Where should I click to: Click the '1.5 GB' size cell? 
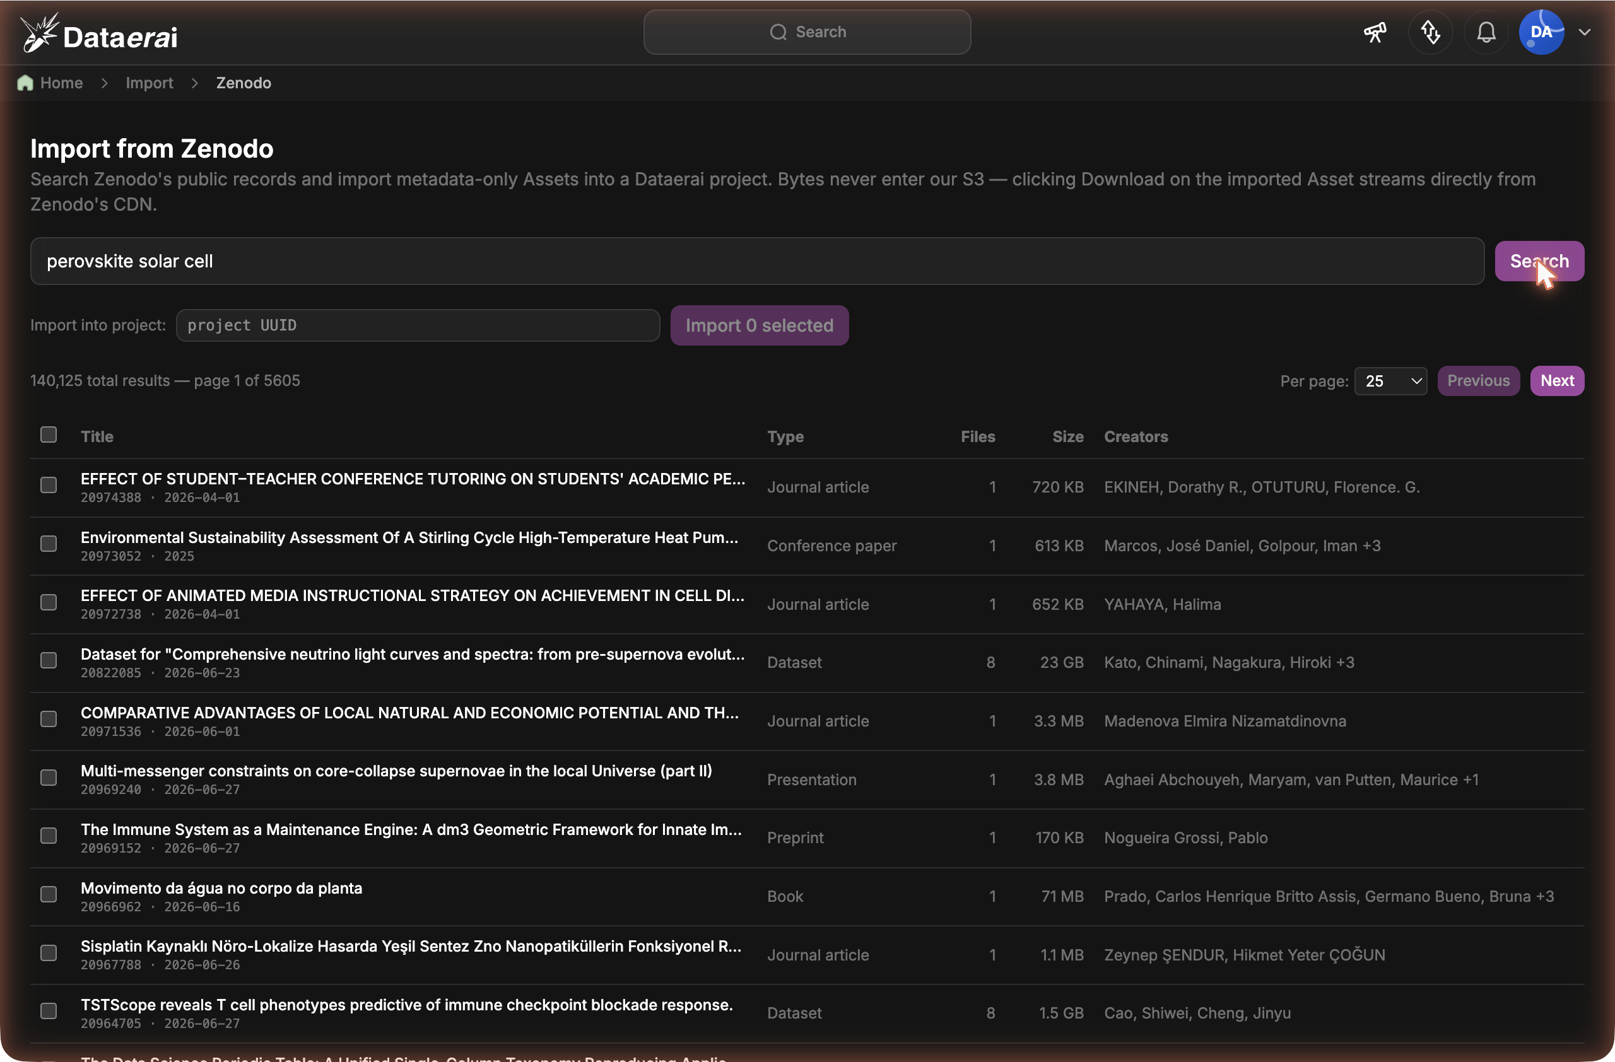pyautogui.click(x=1060, y=1013)
